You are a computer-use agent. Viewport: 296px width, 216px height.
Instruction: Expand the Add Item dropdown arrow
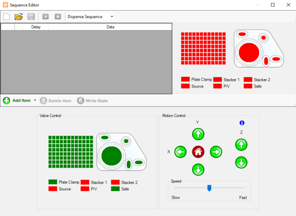coord(35,100)
